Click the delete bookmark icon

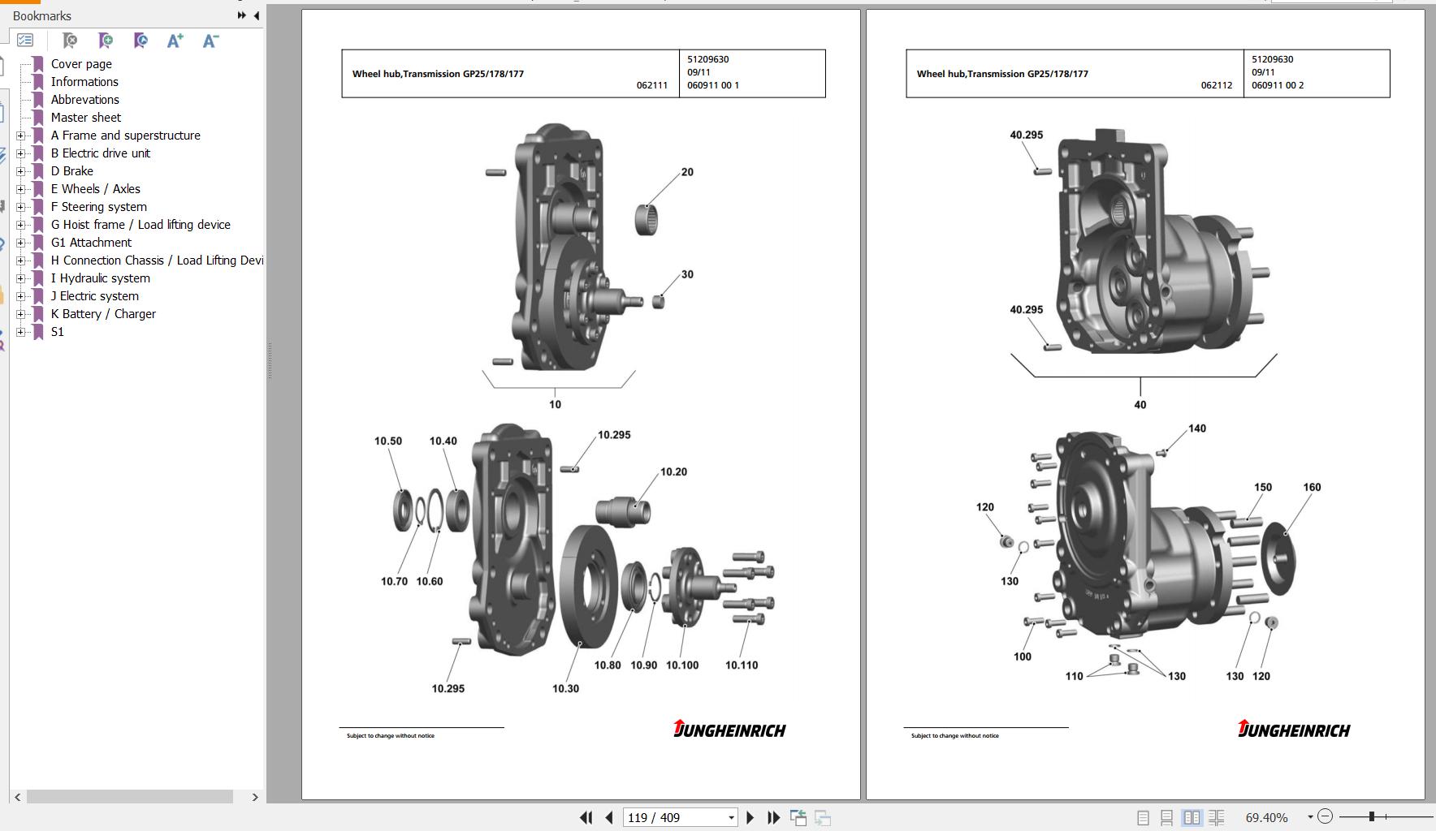70,40
